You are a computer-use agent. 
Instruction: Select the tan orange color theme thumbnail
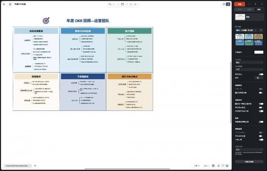tap(258, 37)
